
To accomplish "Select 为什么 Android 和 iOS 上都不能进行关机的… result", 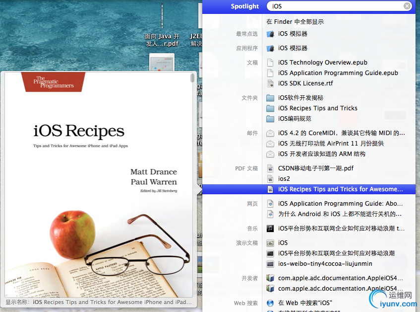I will click(x=340, y=214).
